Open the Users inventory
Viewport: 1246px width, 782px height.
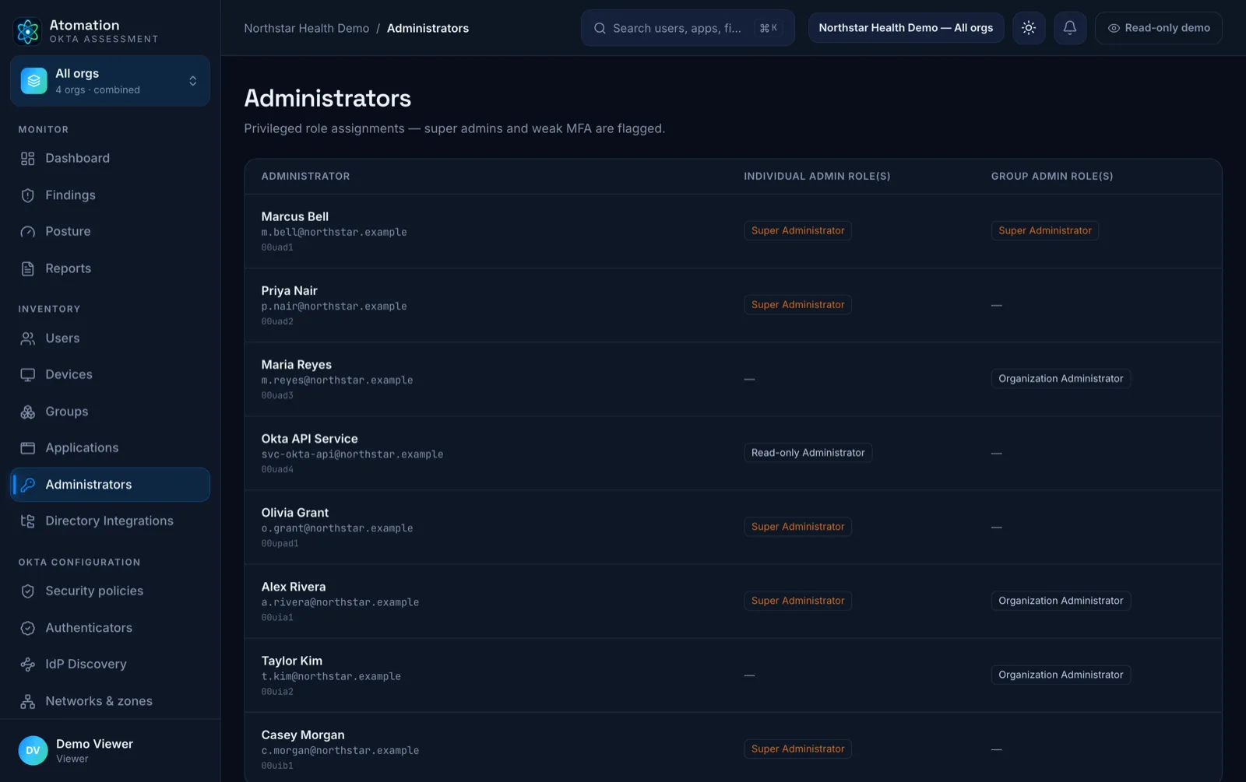pos(111,338)
